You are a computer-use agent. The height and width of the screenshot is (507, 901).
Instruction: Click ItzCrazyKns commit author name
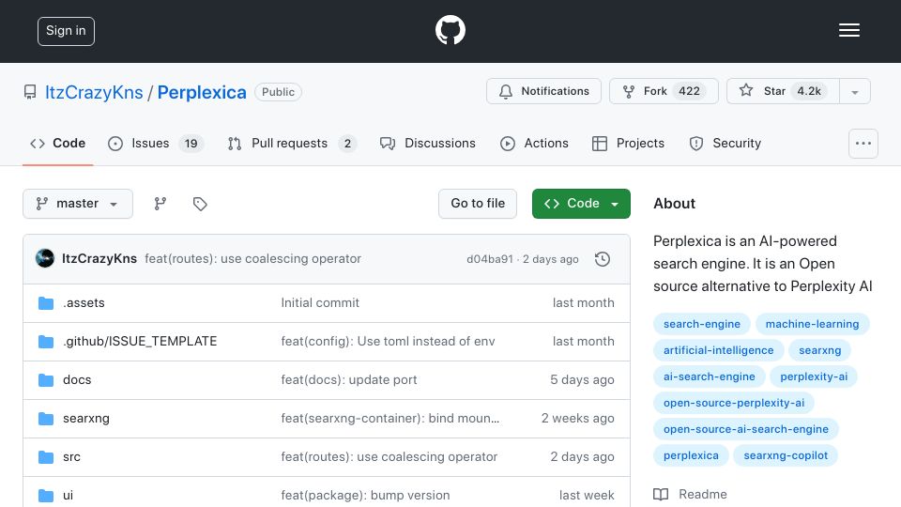(99, 259)
